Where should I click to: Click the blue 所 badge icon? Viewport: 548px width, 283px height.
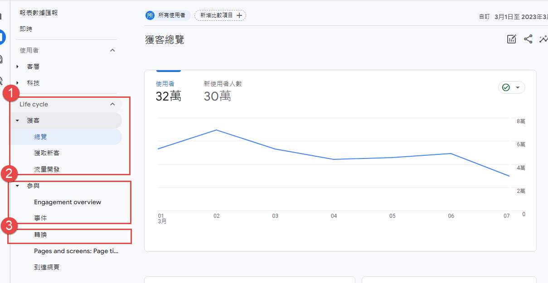(150, 15)
